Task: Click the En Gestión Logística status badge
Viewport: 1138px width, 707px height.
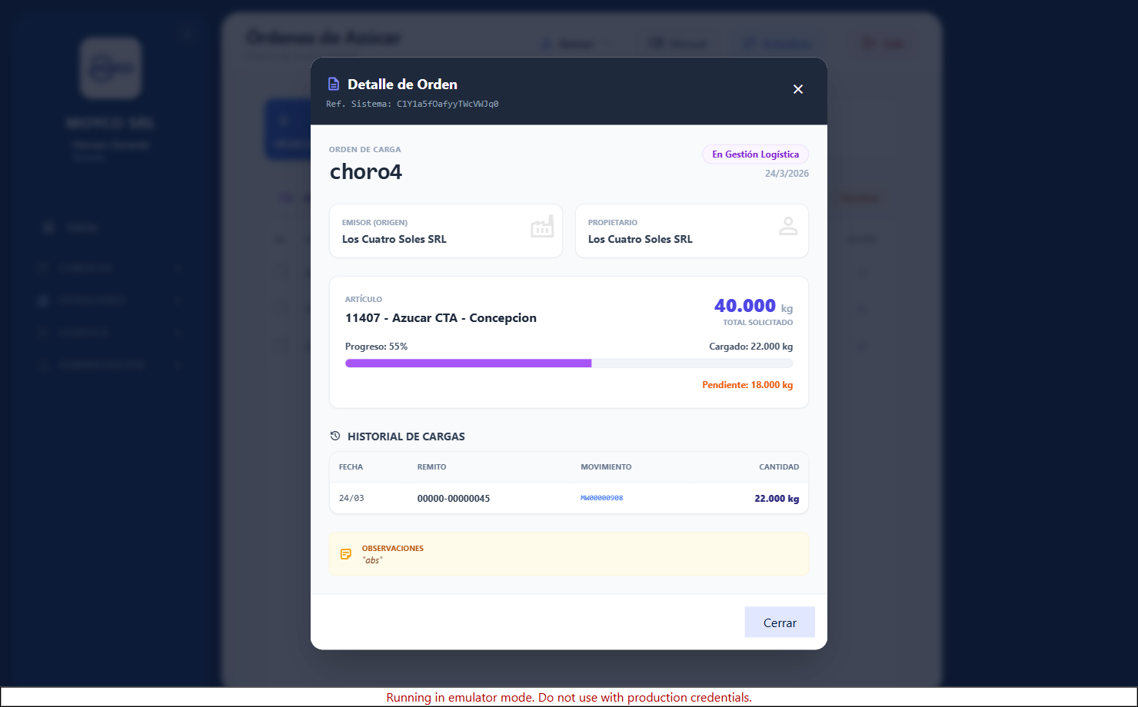Action: click(x=756, y=154)
